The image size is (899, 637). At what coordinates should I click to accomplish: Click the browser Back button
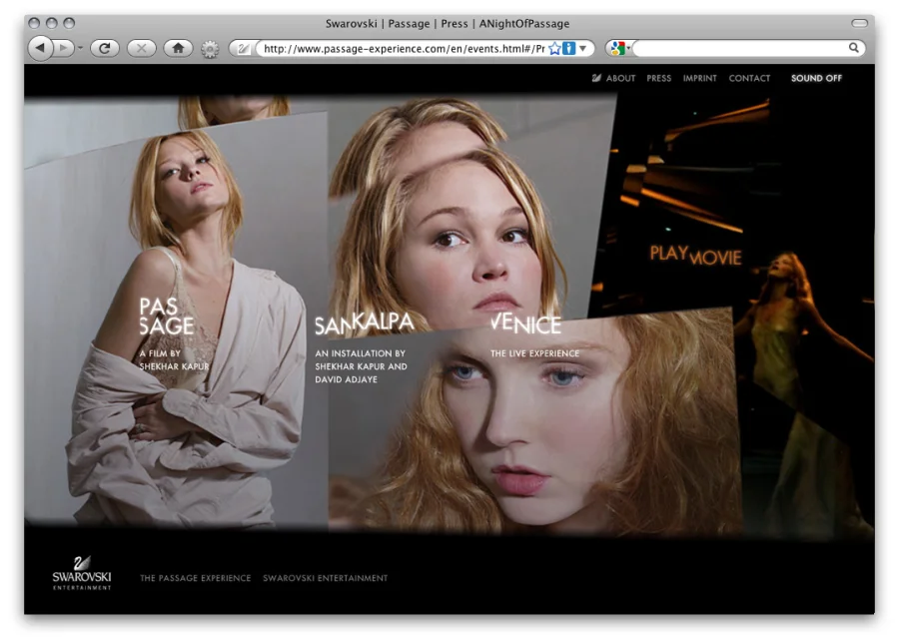[41, 48]
